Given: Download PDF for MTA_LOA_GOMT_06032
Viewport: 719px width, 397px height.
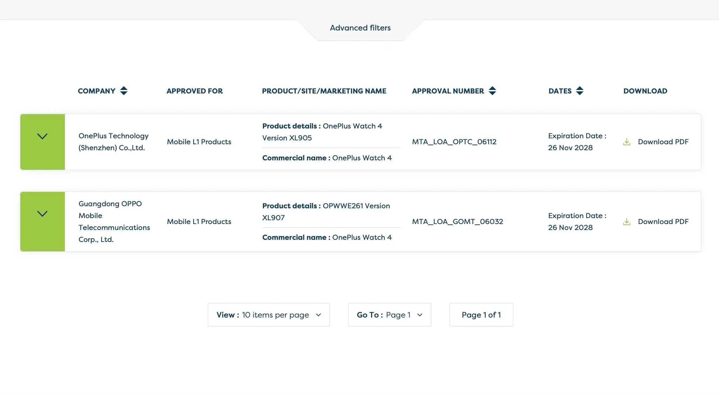Looking at the screenshot, I should (x=663, y=222).
